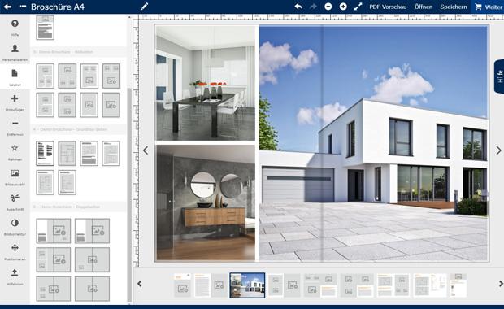This screenshot has height=309, width=504.
Task: Open the Hilfe sidebar tool
Action: pos(15,28)
